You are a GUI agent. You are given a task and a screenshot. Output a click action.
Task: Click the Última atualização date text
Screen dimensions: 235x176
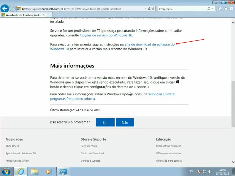(x=75, y=110)
